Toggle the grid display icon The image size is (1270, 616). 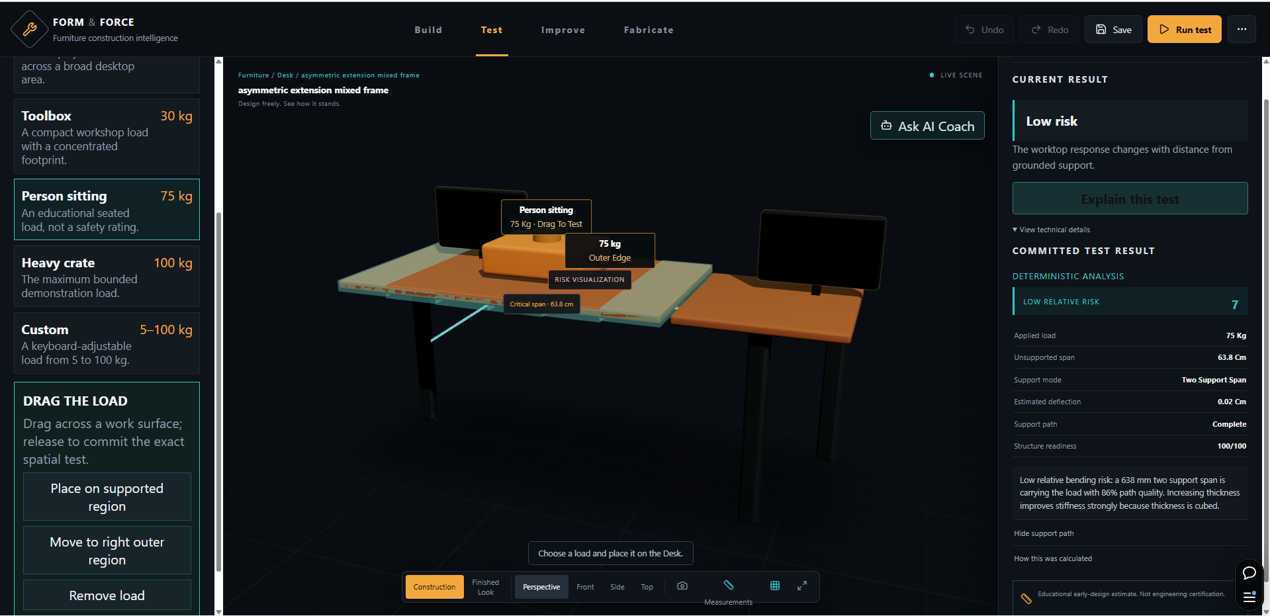click(x=775, y=586)
